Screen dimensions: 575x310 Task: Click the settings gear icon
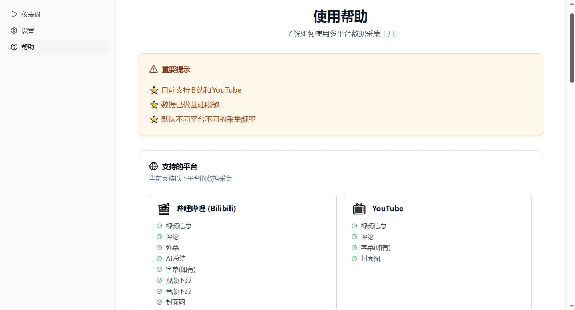click(14, 31)
